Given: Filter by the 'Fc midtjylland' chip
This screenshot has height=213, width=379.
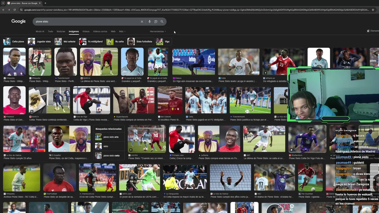Looking at the screenshot, I should pyautogui.click(x=91, y=41).
